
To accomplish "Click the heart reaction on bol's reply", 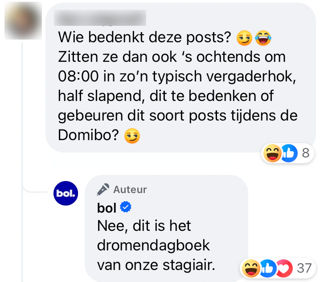I will [284, 268].
